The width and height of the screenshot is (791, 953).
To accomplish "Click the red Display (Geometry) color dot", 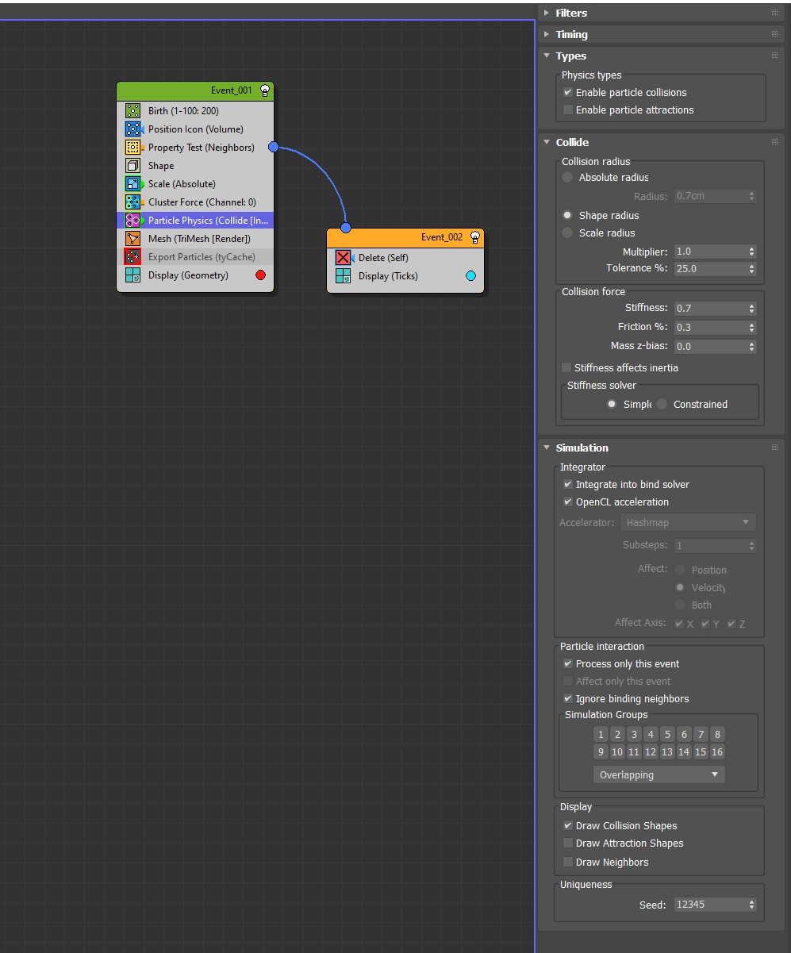I will click(x=260, y=275).
